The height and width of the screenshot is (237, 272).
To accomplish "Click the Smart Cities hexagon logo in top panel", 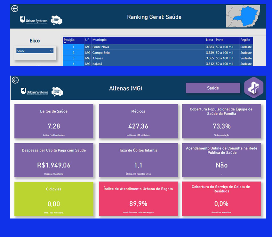I will 57,20.
